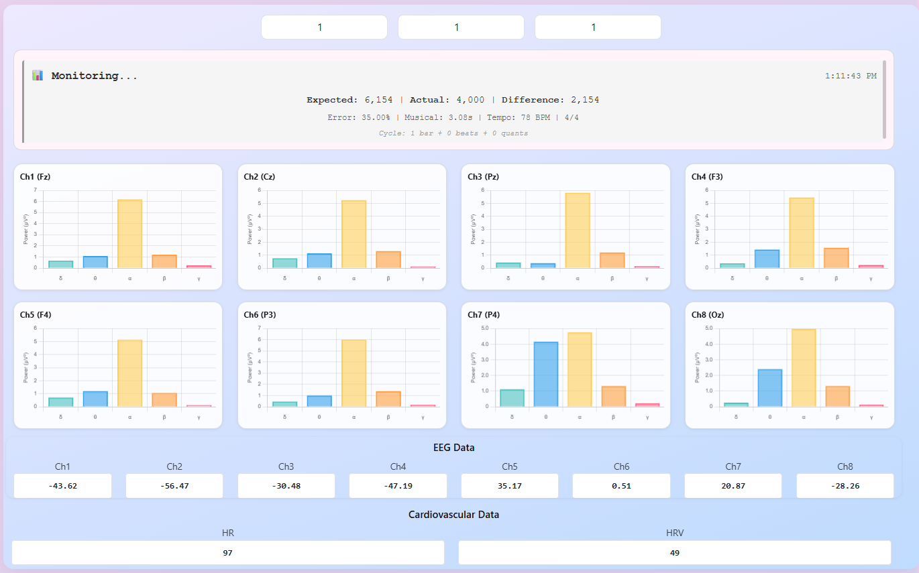The image size is (919, 573).
Task: Select the Ch8 EEG value field showing -28.26
Action: pos(845,486)
